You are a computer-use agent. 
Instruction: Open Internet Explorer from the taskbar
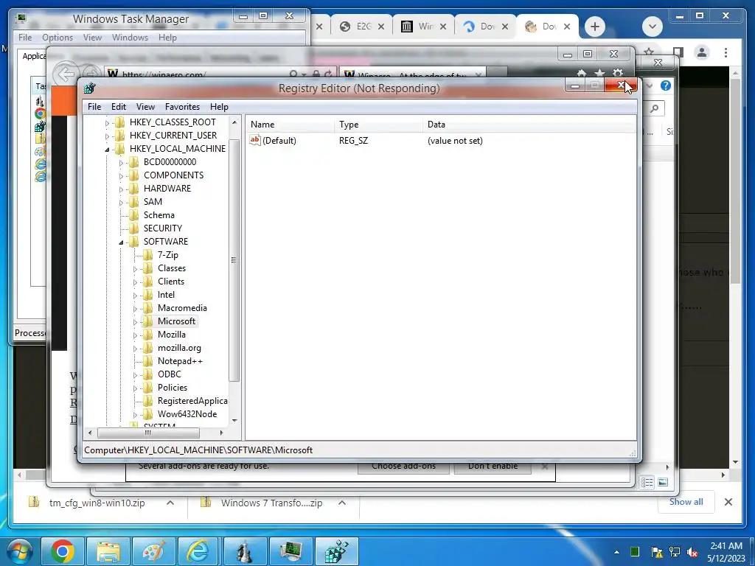[x=199, y=551]
